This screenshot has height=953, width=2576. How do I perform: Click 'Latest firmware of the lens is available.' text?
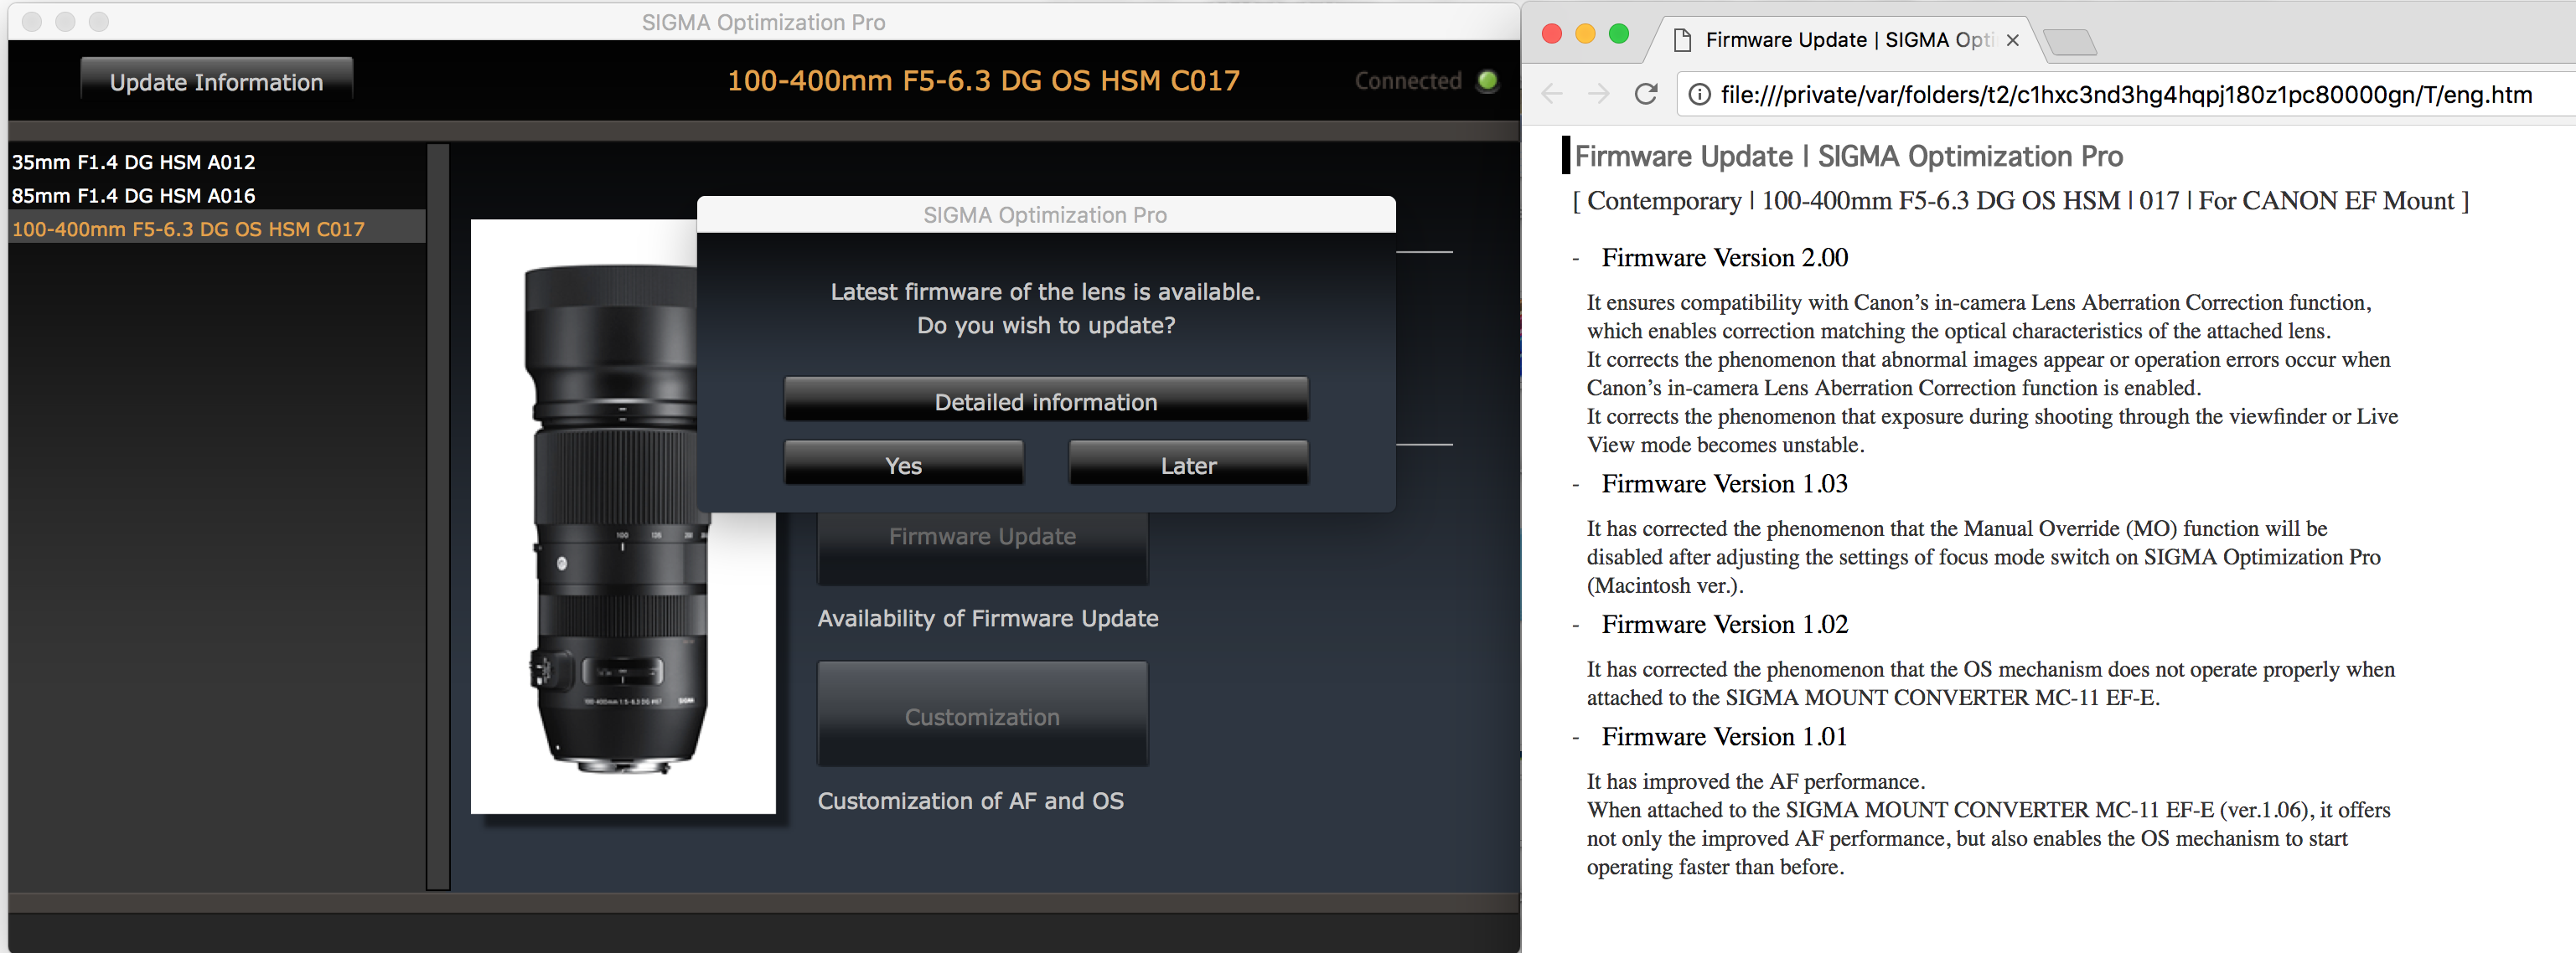pos(1045,291)
